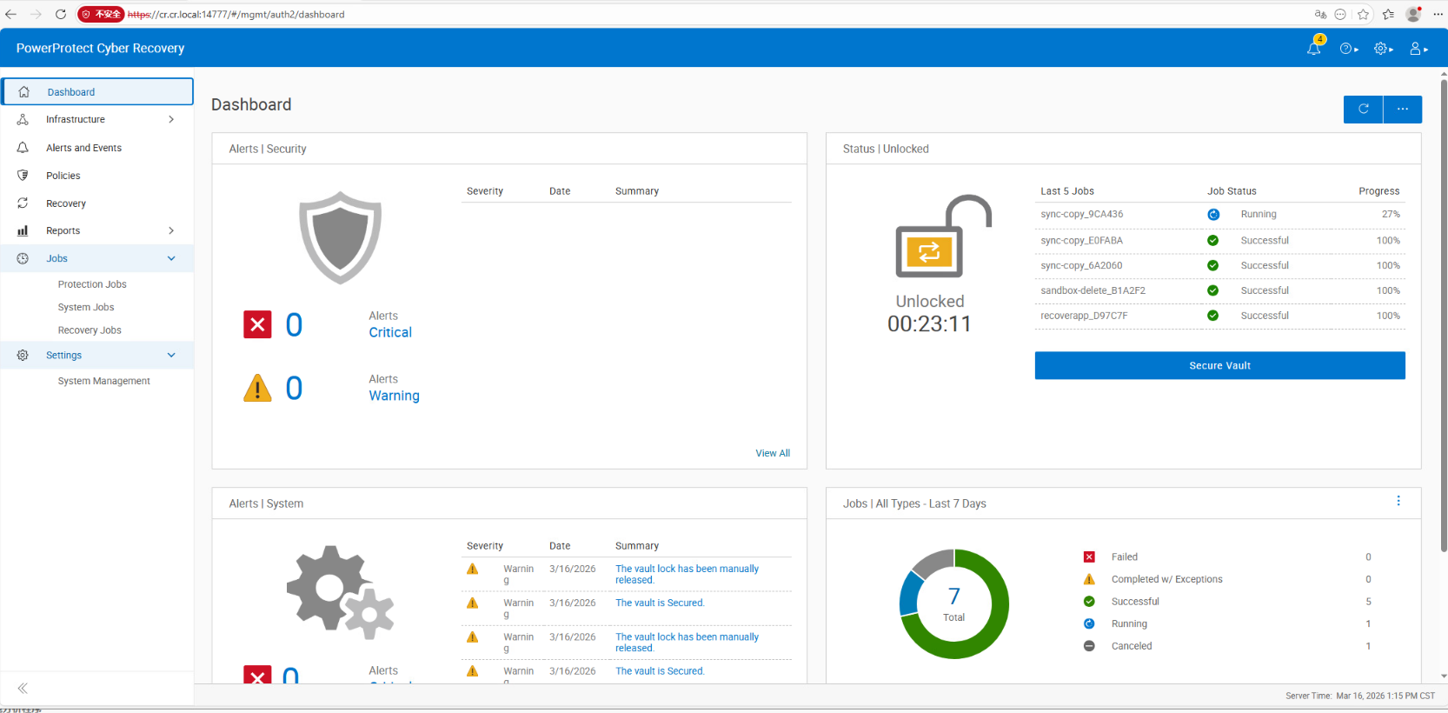Click the Infrastructure sidebar icon

(23, 119)
